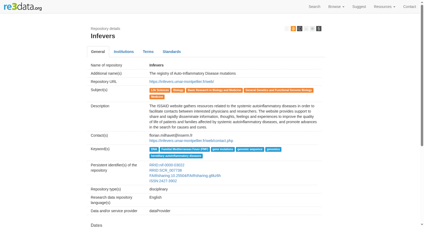Click the orange open access padlock badge
This screenshot has width=424, height=227.
coord(293,29)
